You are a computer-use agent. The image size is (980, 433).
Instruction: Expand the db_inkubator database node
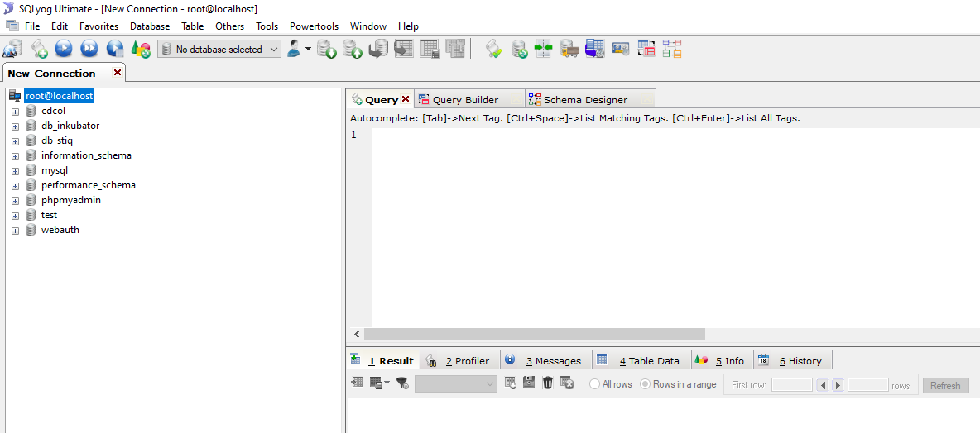pos(15,126)
